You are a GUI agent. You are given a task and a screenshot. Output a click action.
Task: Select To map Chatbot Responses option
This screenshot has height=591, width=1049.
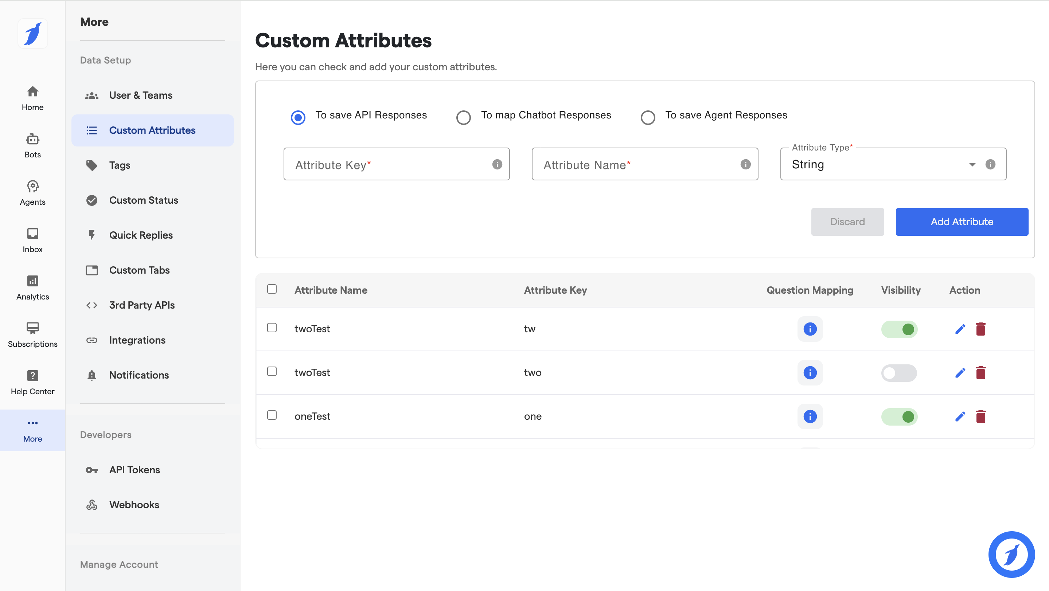(463, 118)
